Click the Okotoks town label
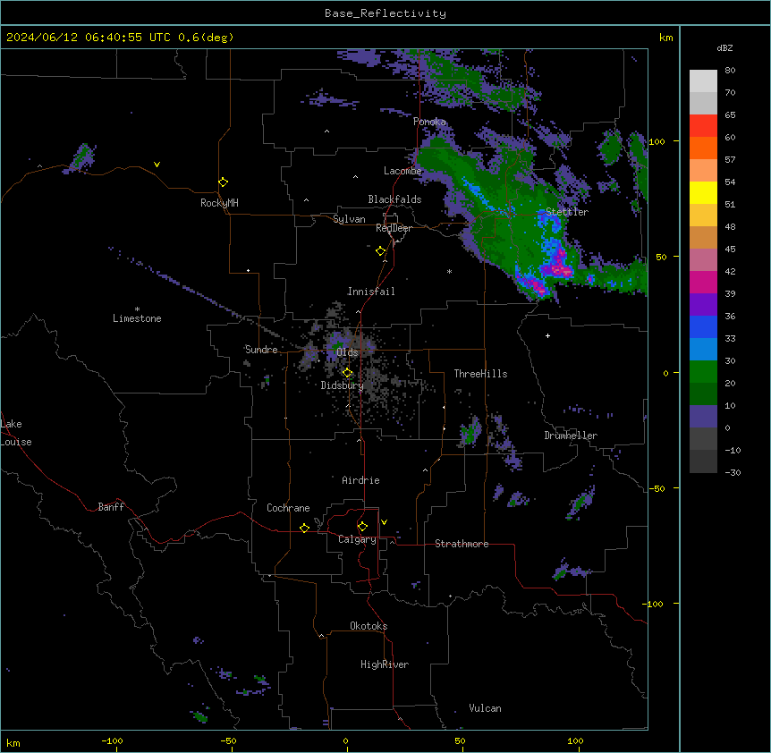Image resolution: width=771 pixels, height=753 pixels. 369,626
